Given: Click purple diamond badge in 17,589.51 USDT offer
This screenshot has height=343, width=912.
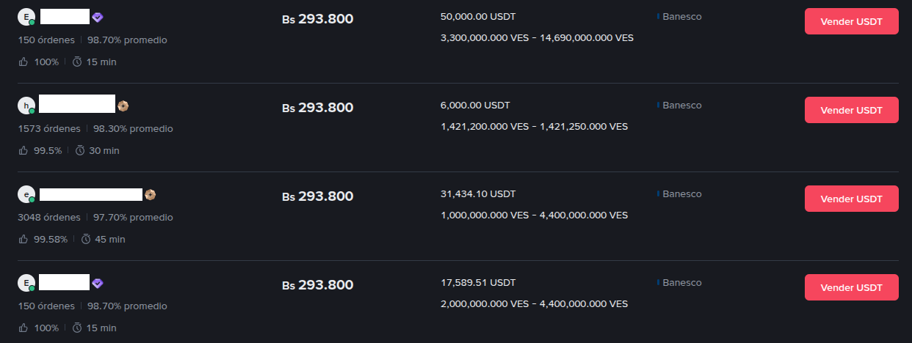Looking at the screenshot, I should click(98, 283).
